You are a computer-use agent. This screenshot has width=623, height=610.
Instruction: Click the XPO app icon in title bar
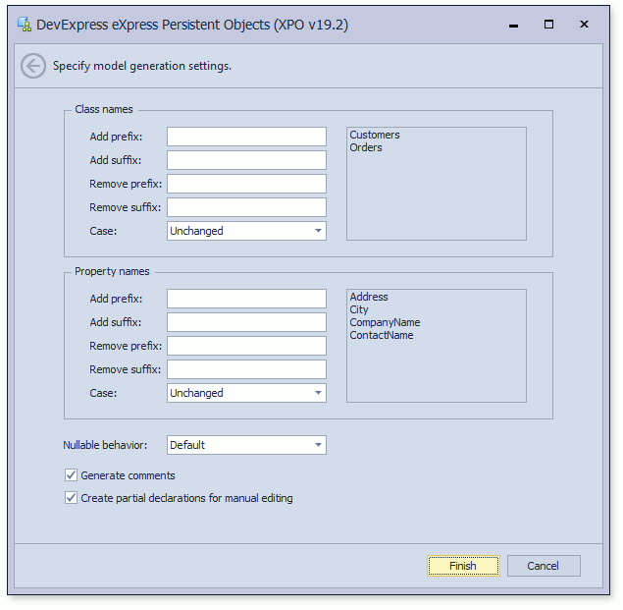(x=25, y=25)
